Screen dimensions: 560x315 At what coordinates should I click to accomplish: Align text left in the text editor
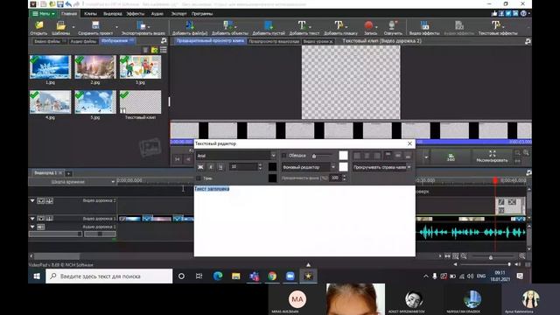[x=357, y=156]
